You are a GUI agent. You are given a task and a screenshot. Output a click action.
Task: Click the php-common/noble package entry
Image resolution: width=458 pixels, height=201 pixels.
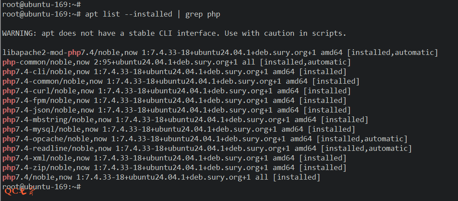tap(31, 62)
